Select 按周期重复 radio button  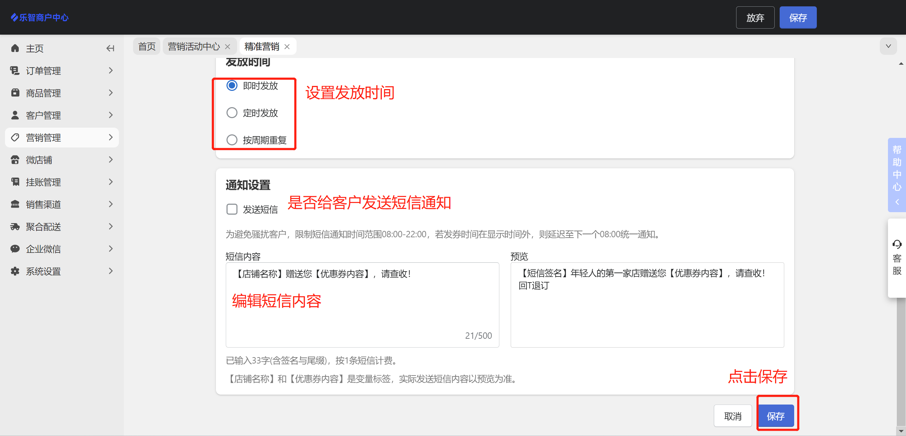[232, 140]
